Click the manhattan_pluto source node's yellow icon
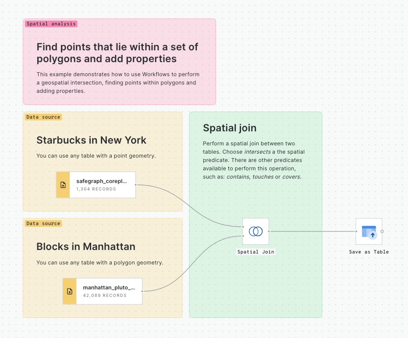The image size is (408, 338). point(70,291)
